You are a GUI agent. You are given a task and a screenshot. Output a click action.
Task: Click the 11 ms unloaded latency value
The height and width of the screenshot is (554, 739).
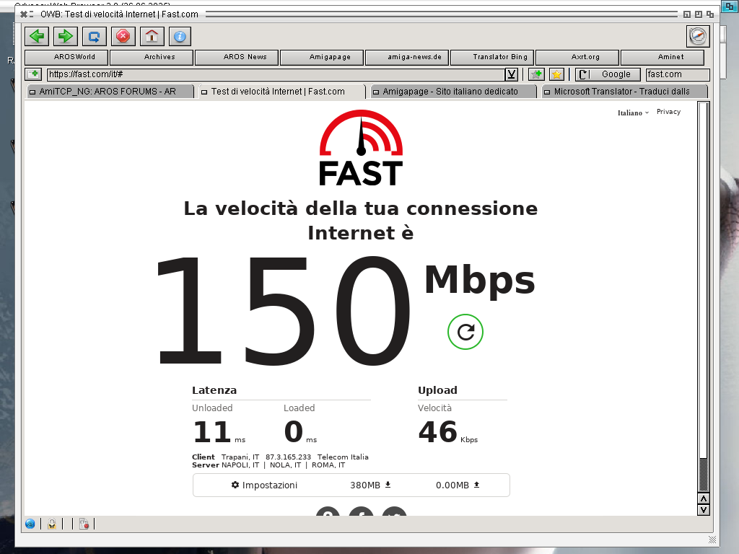219,432
